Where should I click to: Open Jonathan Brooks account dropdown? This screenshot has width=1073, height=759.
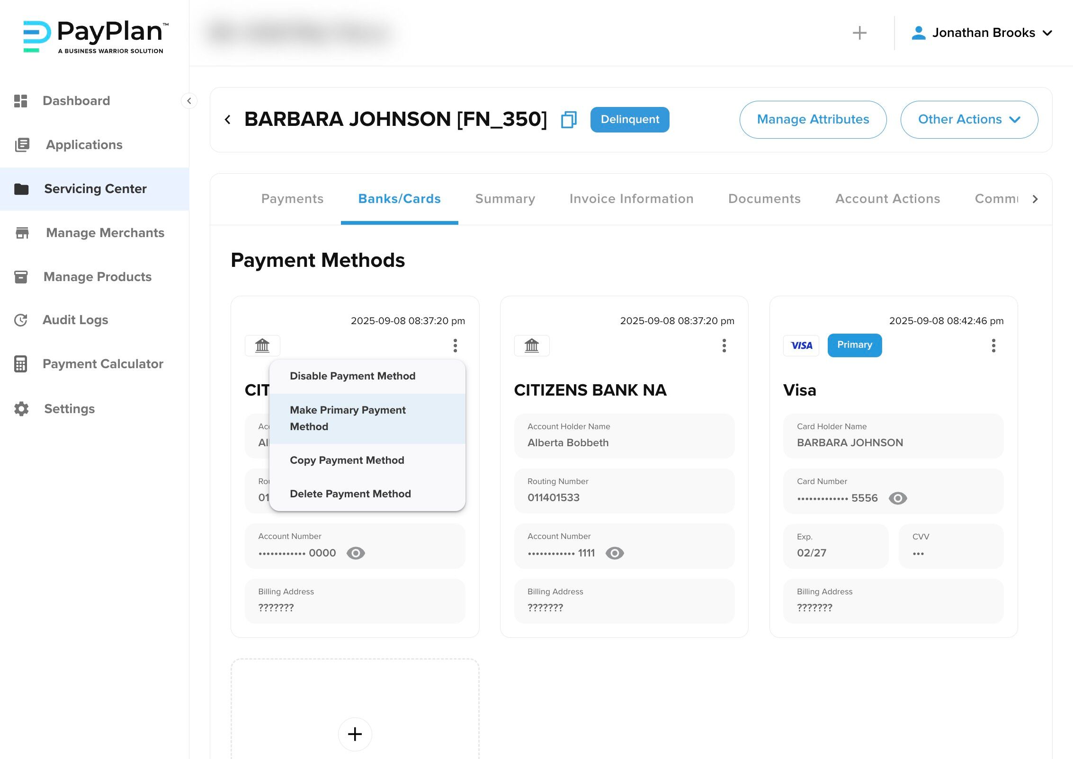tap(982, 33)
